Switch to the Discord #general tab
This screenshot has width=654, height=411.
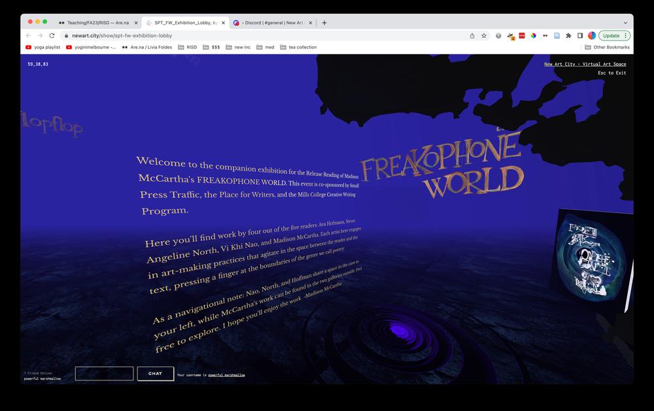(x=273, y=23)
